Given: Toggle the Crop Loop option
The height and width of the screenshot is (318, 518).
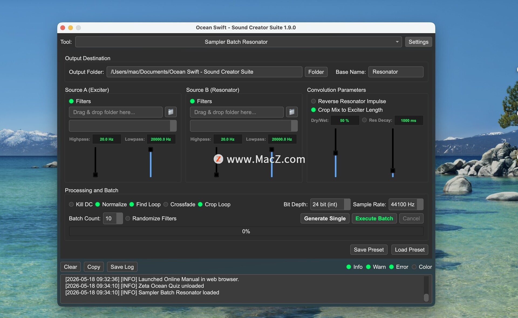Looking at the screenshot, I should pos(200,204).
